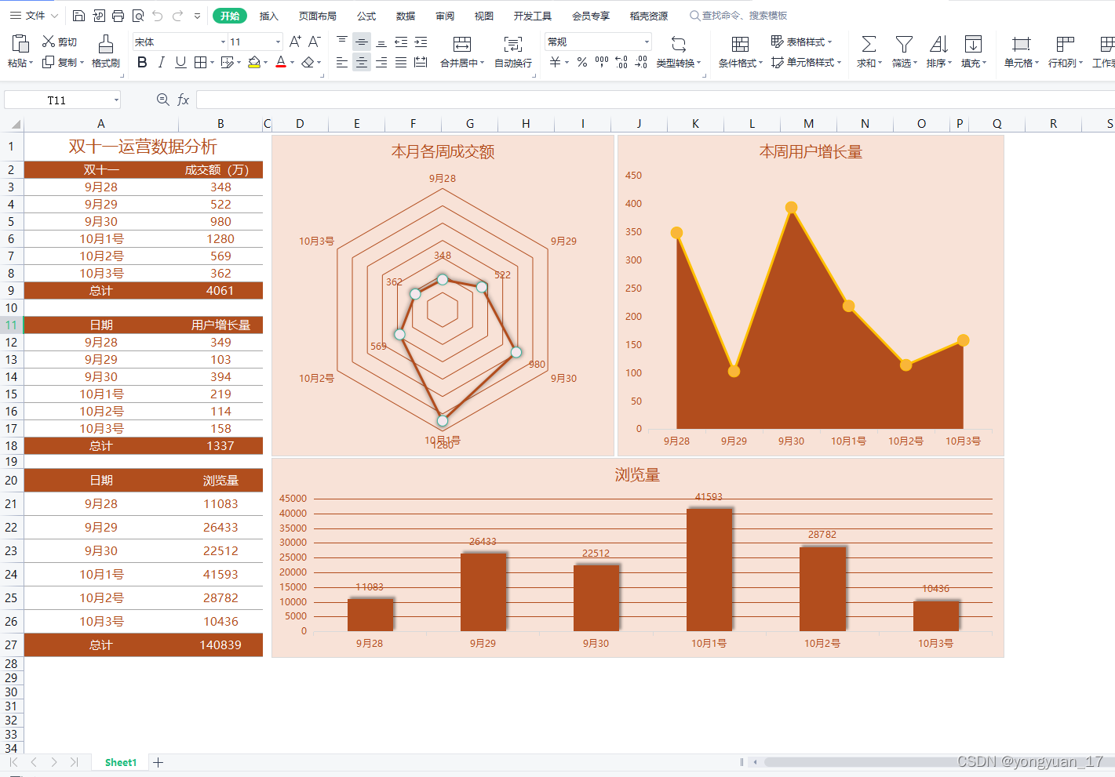Select the Sheet1 worksheet tab
Image resolution: width=1115 pixels, height=777 pixels.
click(120, 762)
